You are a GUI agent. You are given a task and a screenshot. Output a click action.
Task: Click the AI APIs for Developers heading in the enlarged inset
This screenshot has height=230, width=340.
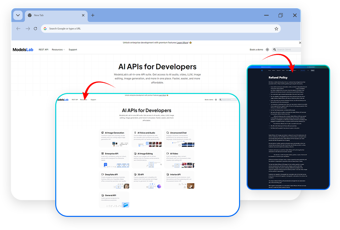click(147, 110)
